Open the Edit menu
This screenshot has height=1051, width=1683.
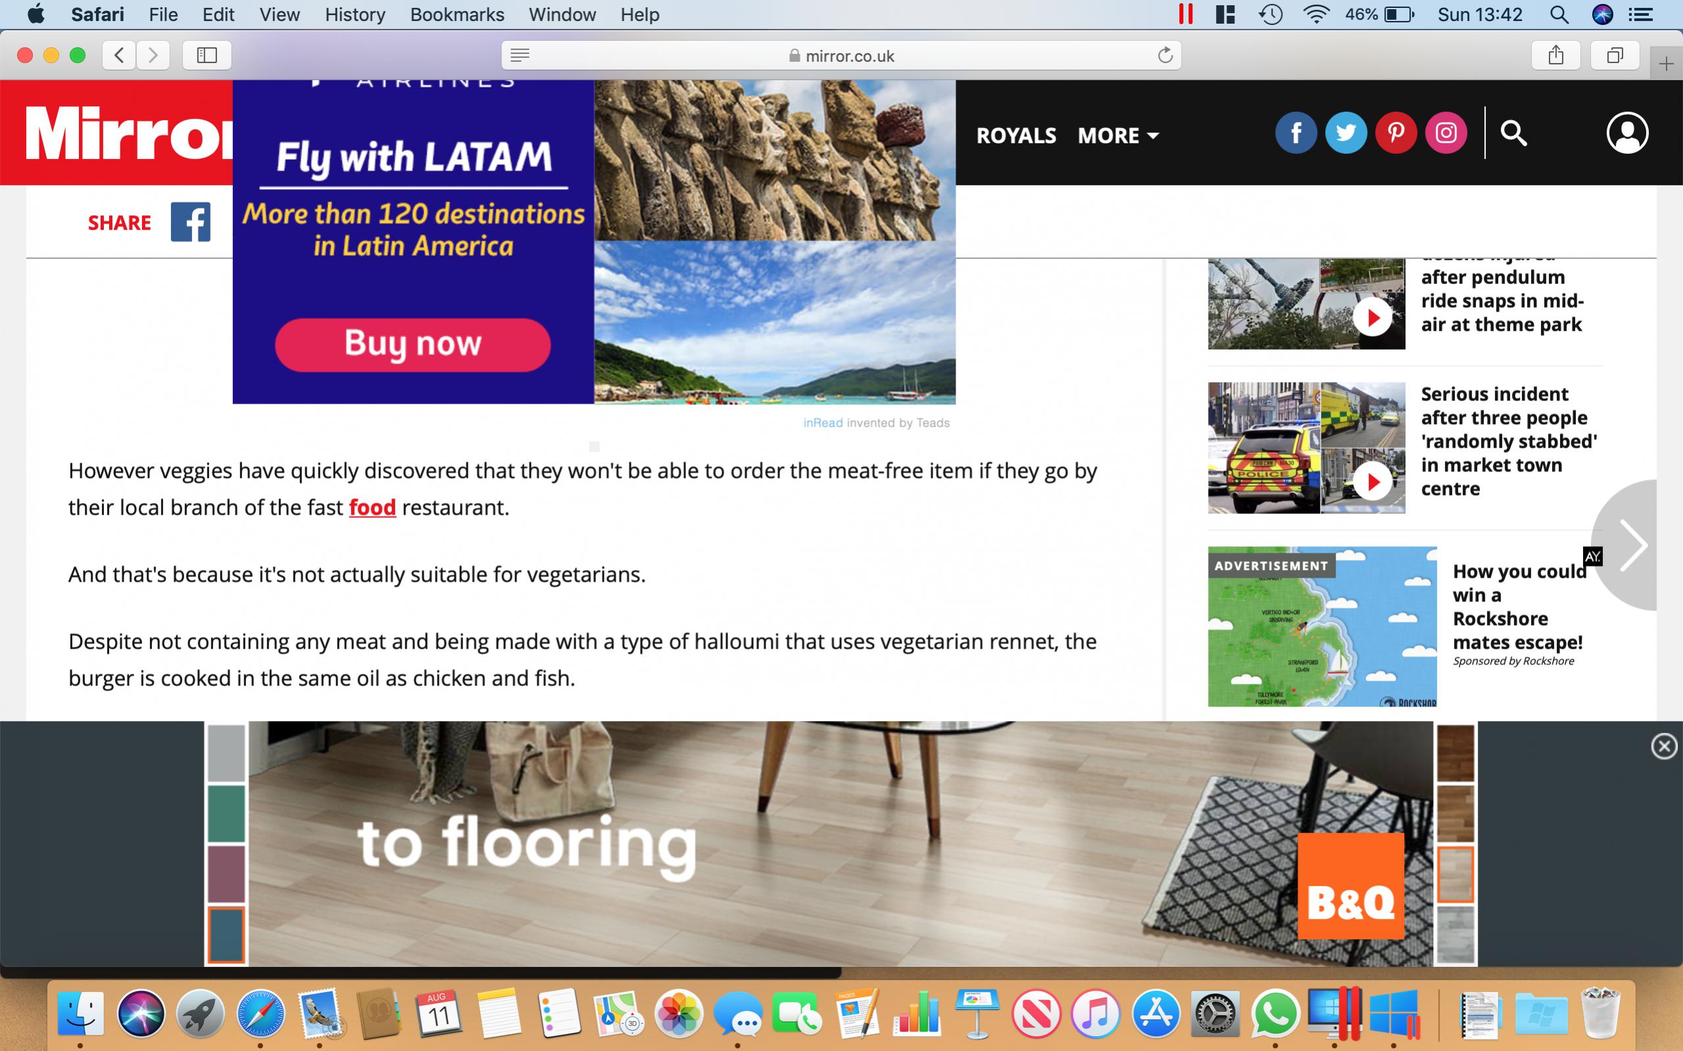[218, 14]
